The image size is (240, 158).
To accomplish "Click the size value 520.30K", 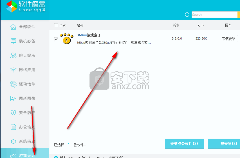I will pyautogui.click(x=201, y=38).
